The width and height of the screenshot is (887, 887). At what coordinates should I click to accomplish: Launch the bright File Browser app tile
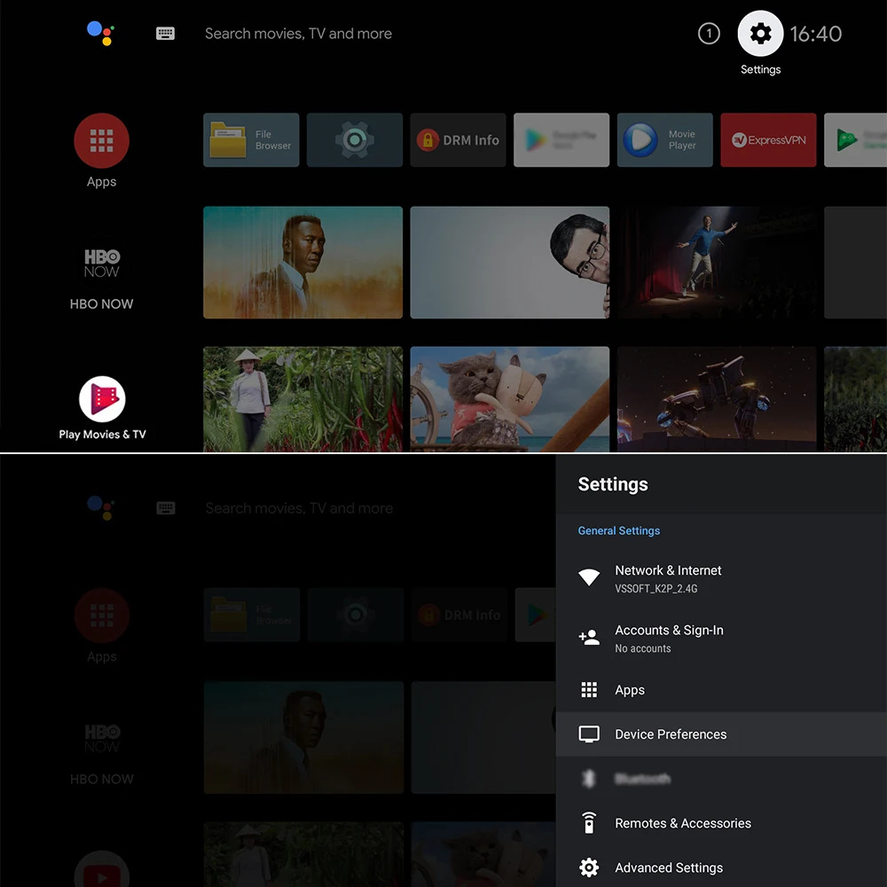tap(251, 140)
